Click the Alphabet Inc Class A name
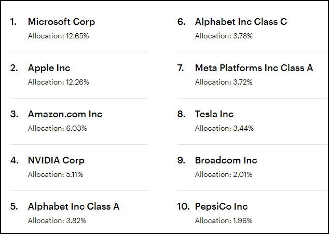This screenshot has width=329, height=234. tap(73, 207)
